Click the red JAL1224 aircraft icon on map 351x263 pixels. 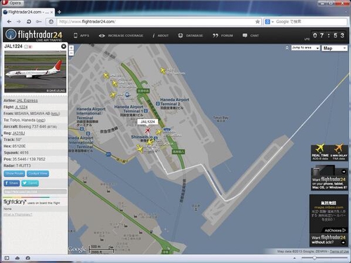[147, 130]
